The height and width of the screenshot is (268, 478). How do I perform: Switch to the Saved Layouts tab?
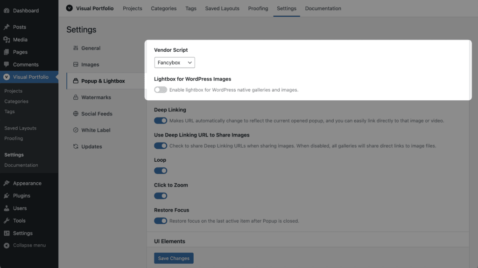pyautogui.click(x=222, y=8)
